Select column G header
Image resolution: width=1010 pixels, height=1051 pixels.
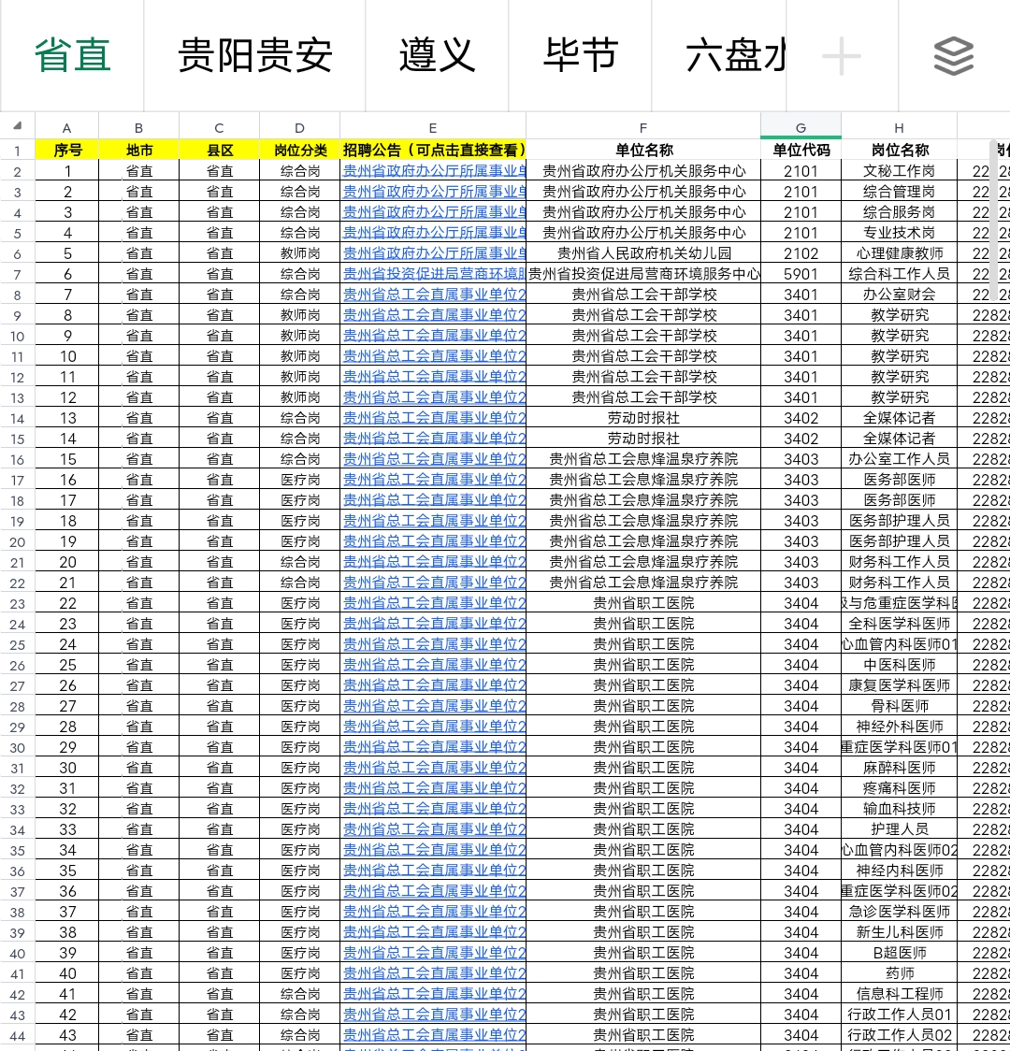pyautogui.click(x=801, y=127)
